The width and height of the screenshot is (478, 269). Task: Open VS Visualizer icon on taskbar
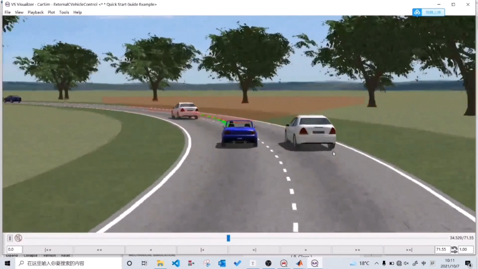pos(315,263)
